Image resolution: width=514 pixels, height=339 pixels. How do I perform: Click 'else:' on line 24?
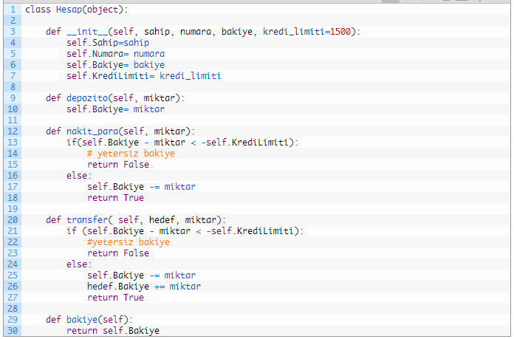pyautogui.click(x=79, y=264)
